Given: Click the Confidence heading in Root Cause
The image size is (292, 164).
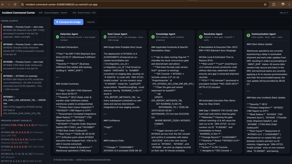Looking at the screenshot, I should 112,121.
